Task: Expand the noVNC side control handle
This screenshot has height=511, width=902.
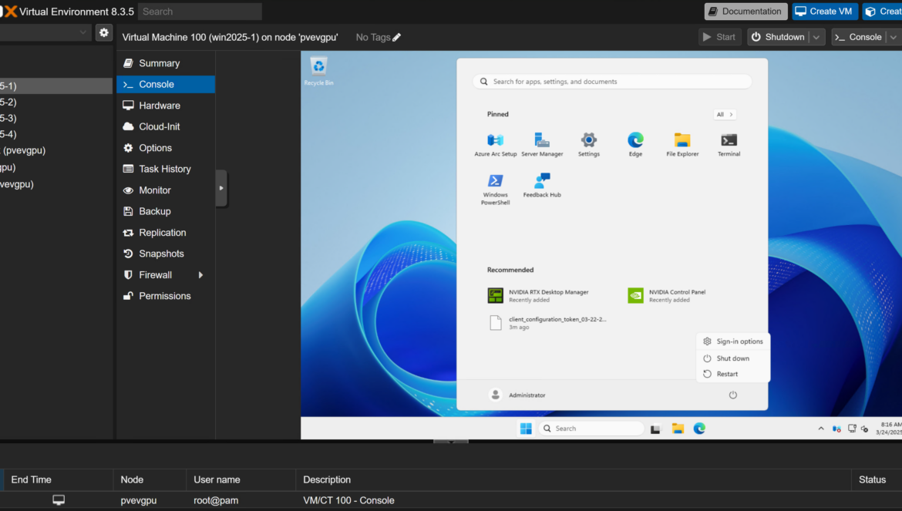Action: point(221,188)
